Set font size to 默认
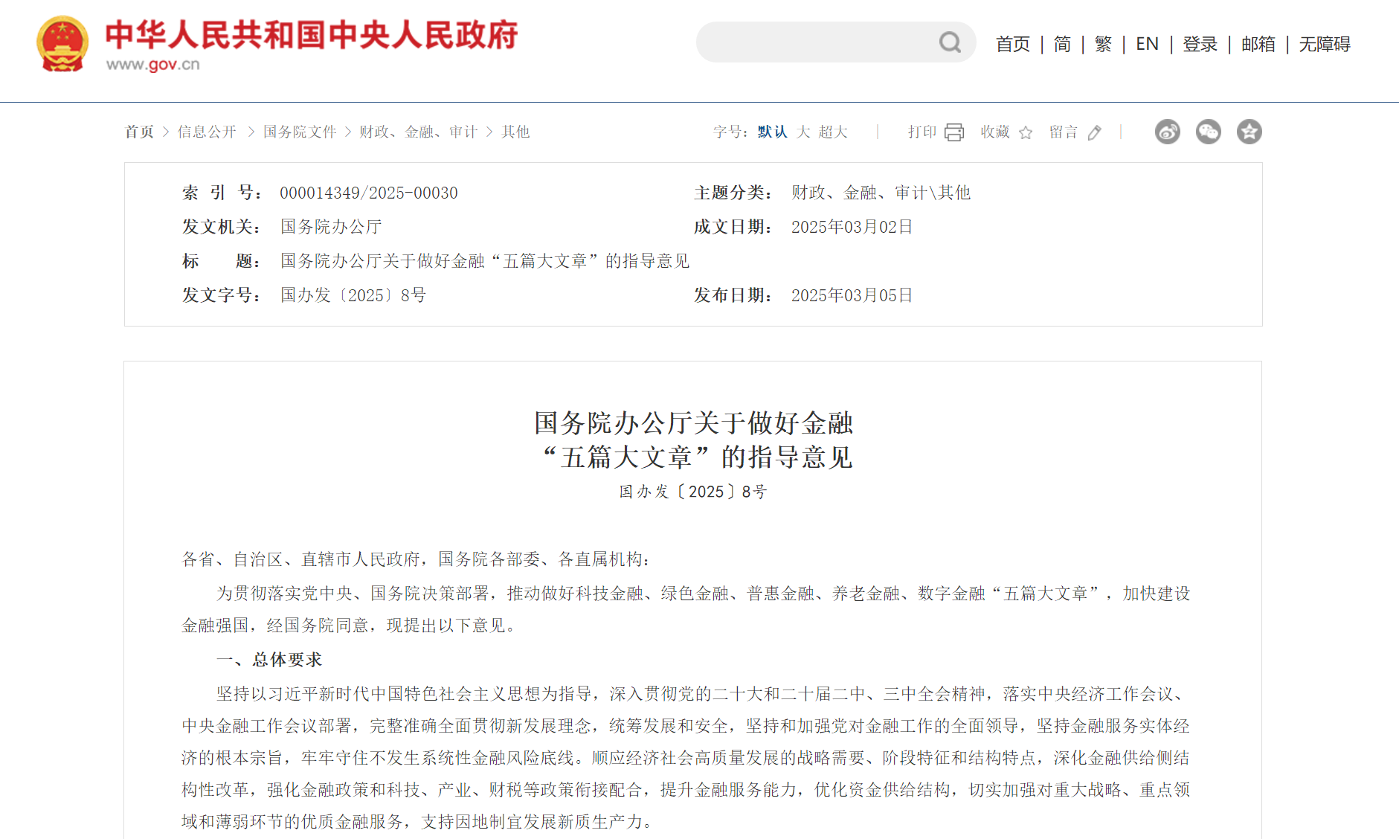This screenshot has width=1399, height=839. click(772, 132)
